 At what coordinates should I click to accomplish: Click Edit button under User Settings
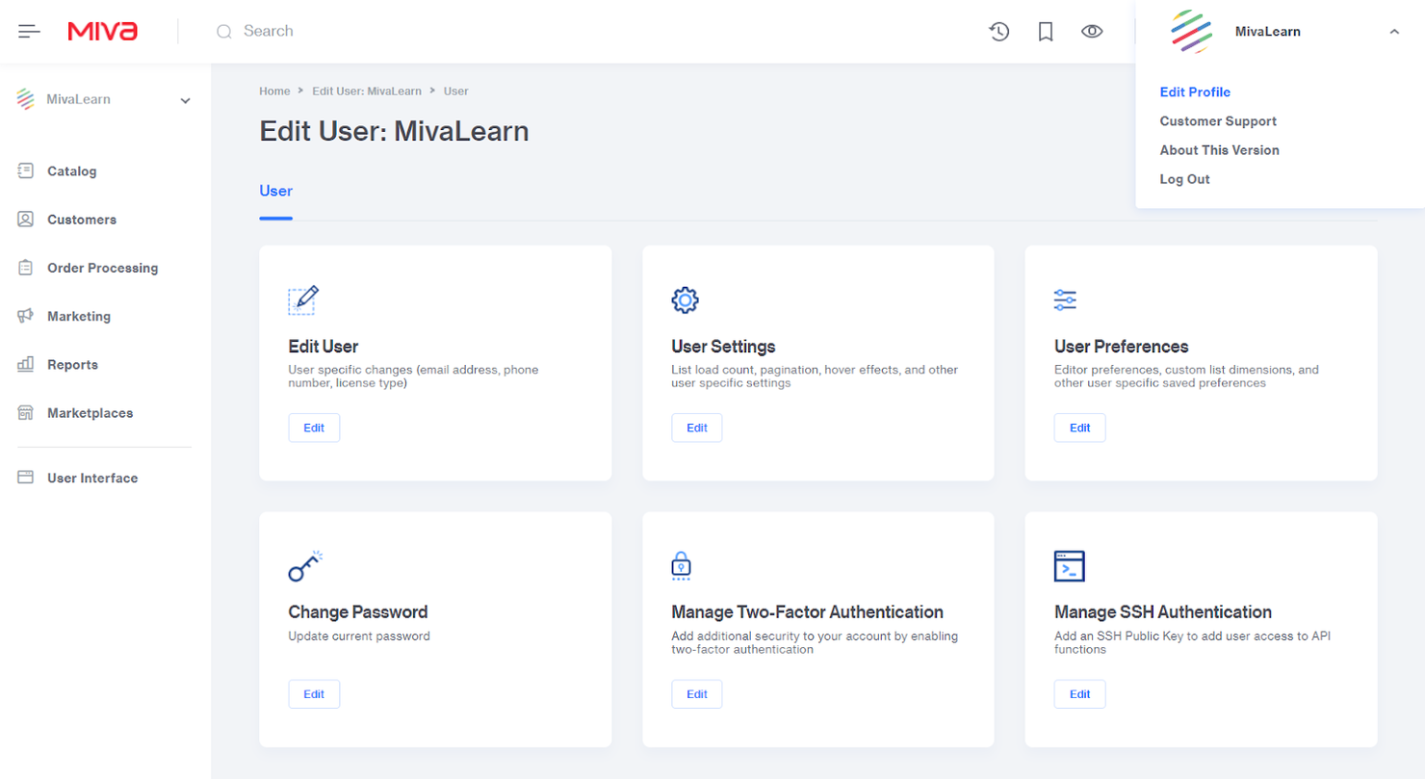697,428
